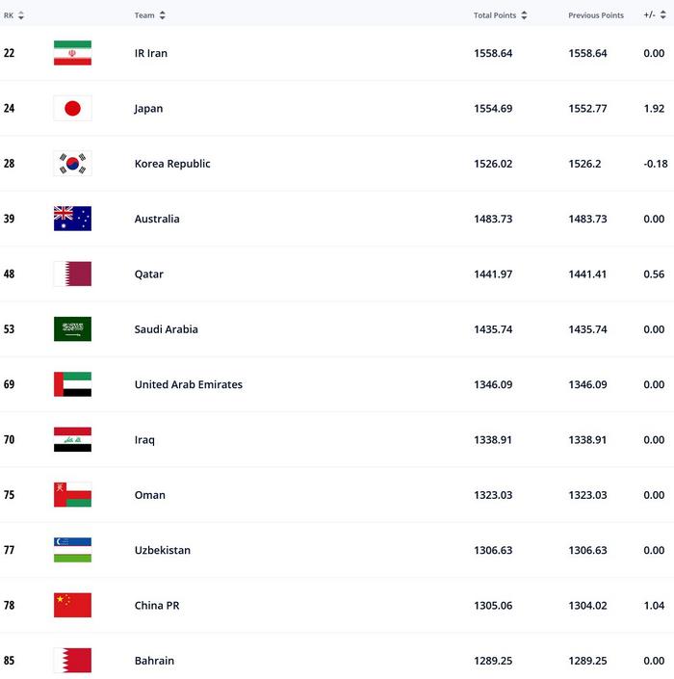Viewport: 674px width, 679px height.
Task: Click the Japan flag icon
Action: click(x=72, y=109)
